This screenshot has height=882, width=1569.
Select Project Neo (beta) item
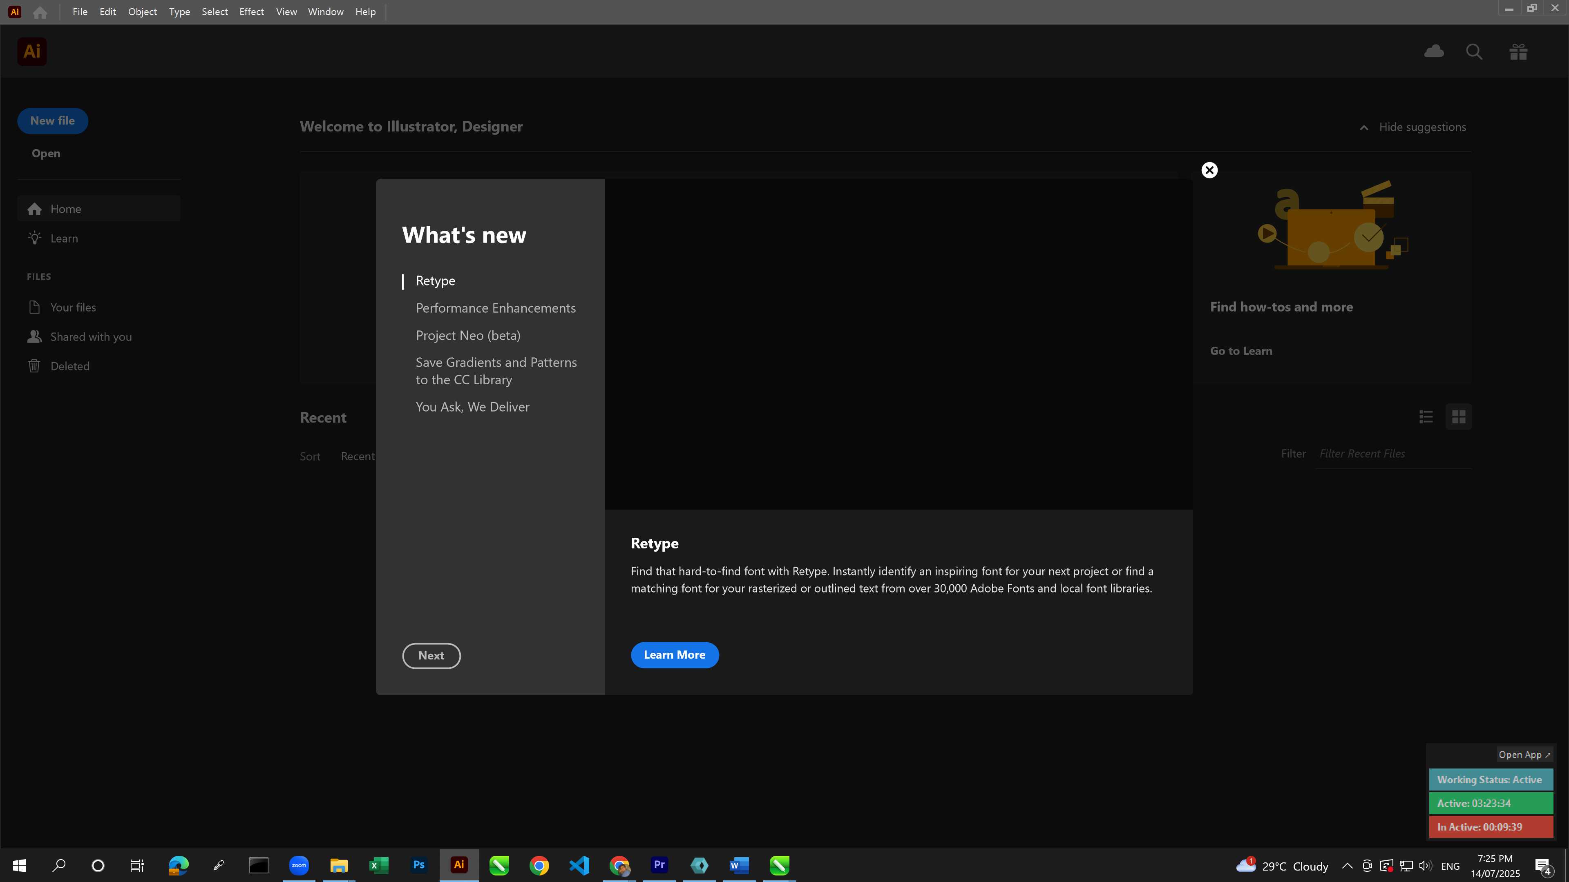coord(468,335)
